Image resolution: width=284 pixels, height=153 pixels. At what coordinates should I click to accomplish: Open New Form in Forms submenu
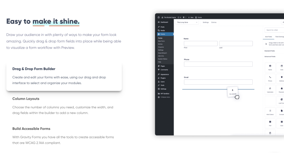click(x=161, y=41)
